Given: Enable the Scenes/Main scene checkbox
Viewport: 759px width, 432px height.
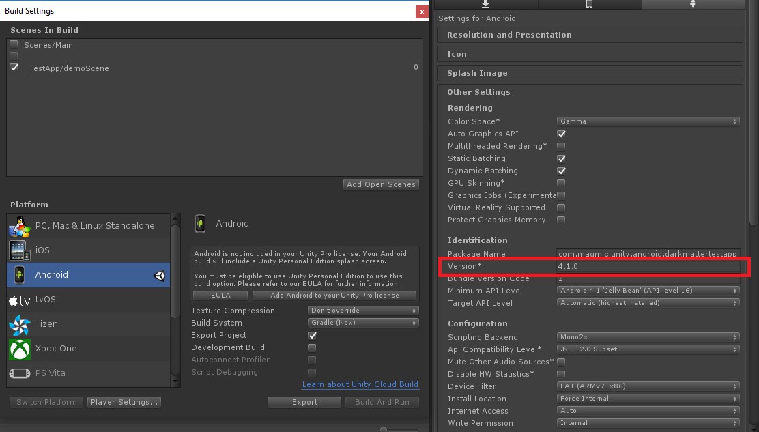Looking at the screenshot, I should pos(14,44).
